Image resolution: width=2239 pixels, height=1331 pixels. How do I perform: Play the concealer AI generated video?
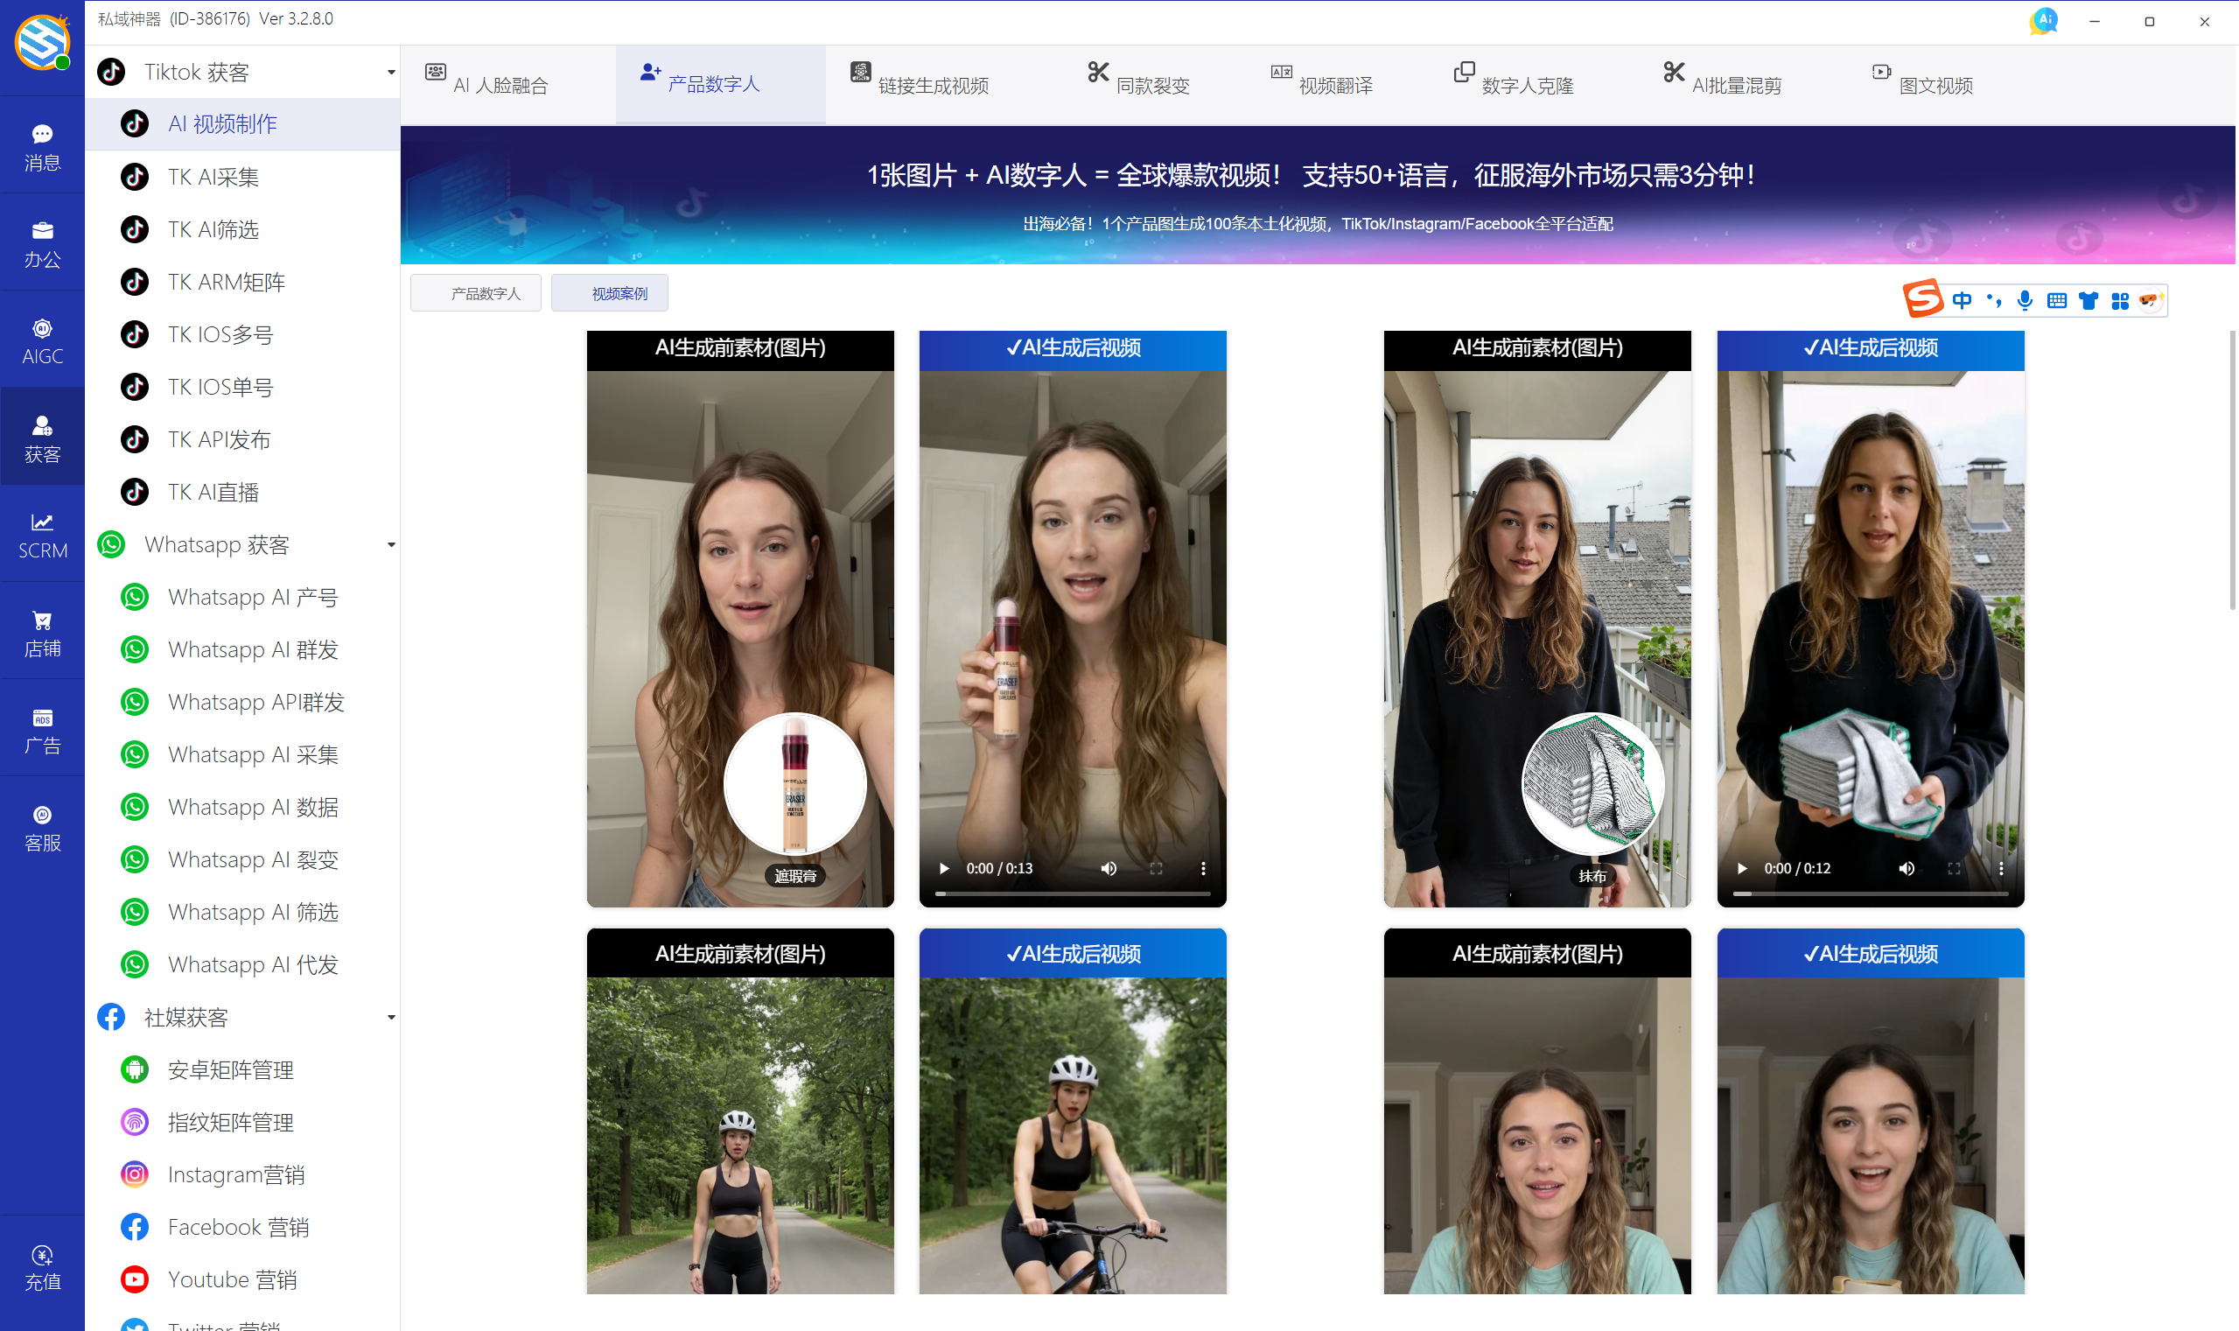point(943,868)
